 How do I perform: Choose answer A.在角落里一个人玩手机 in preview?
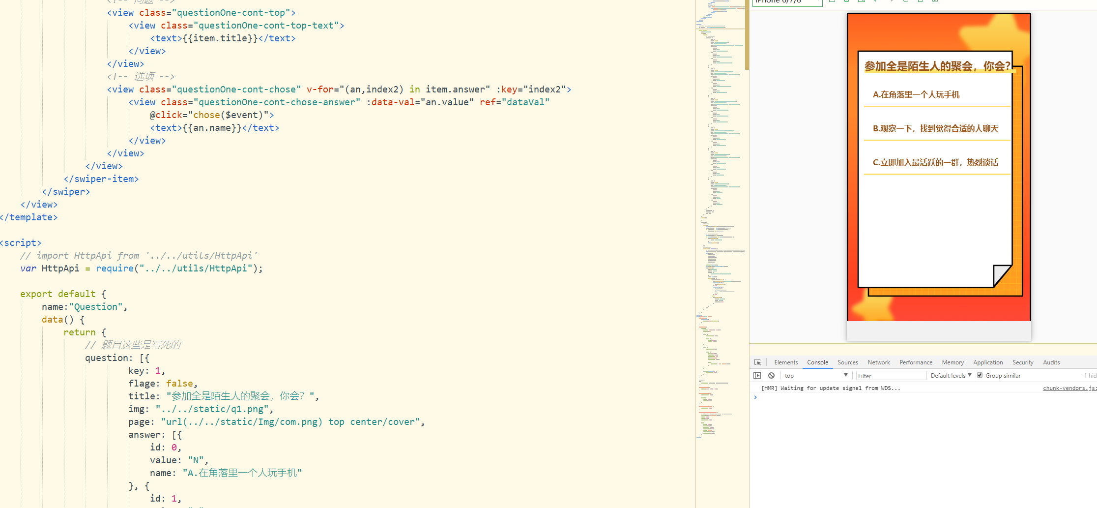[916, 95]
